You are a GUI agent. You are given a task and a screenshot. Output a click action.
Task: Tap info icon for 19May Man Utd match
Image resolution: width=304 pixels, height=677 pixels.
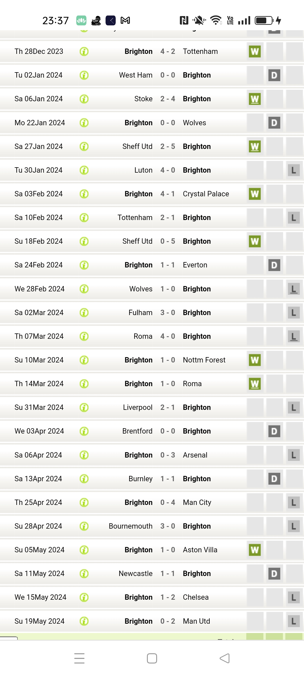click(x=84, y=621)
